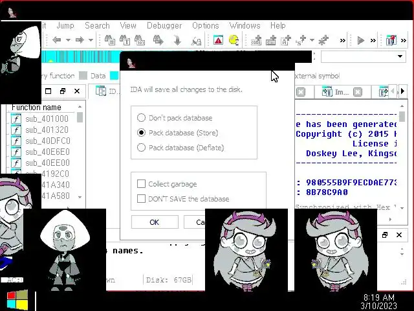Open dropdown next to structure icon
This screenshot has height=311, width=414.
pos(312,40)
